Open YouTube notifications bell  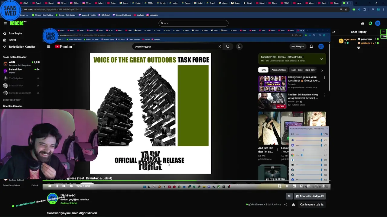[311, 46]
